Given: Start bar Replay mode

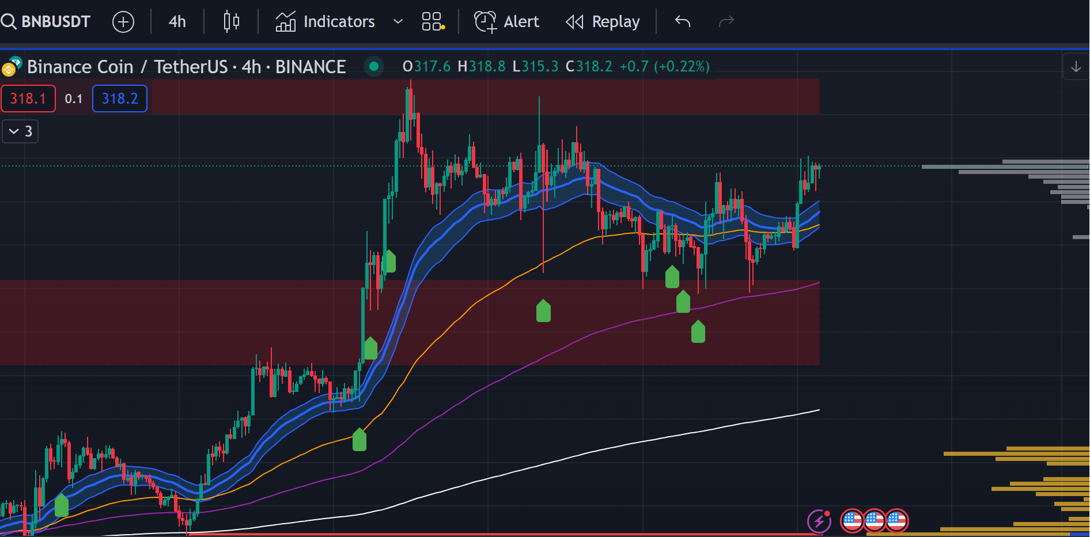Looking at the screenshot, I should coord(603,22).
